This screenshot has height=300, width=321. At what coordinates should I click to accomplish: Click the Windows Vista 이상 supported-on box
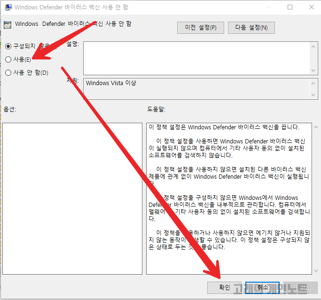(196, 89)
